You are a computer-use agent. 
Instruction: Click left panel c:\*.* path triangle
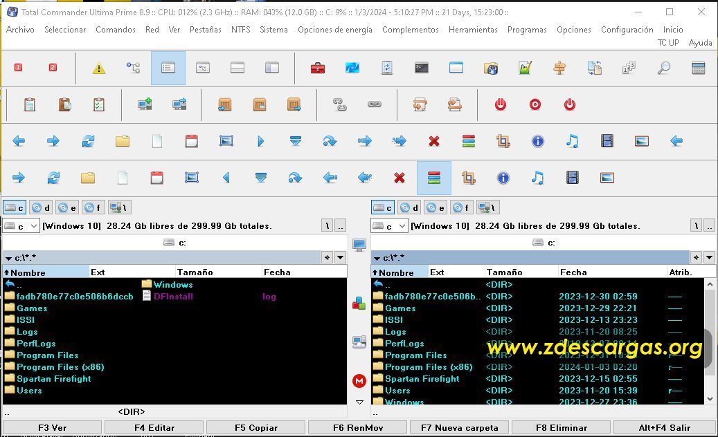pyautogui.click(x=8, y=259)
